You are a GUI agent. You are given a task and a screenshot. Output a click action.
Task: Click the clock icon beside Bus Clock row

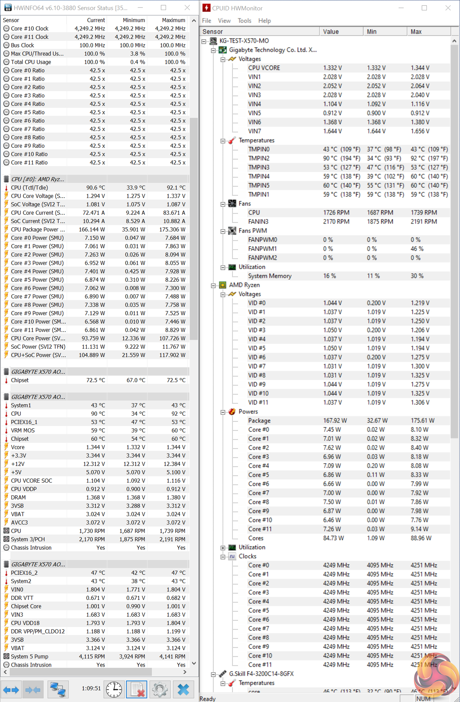point(6,45)
